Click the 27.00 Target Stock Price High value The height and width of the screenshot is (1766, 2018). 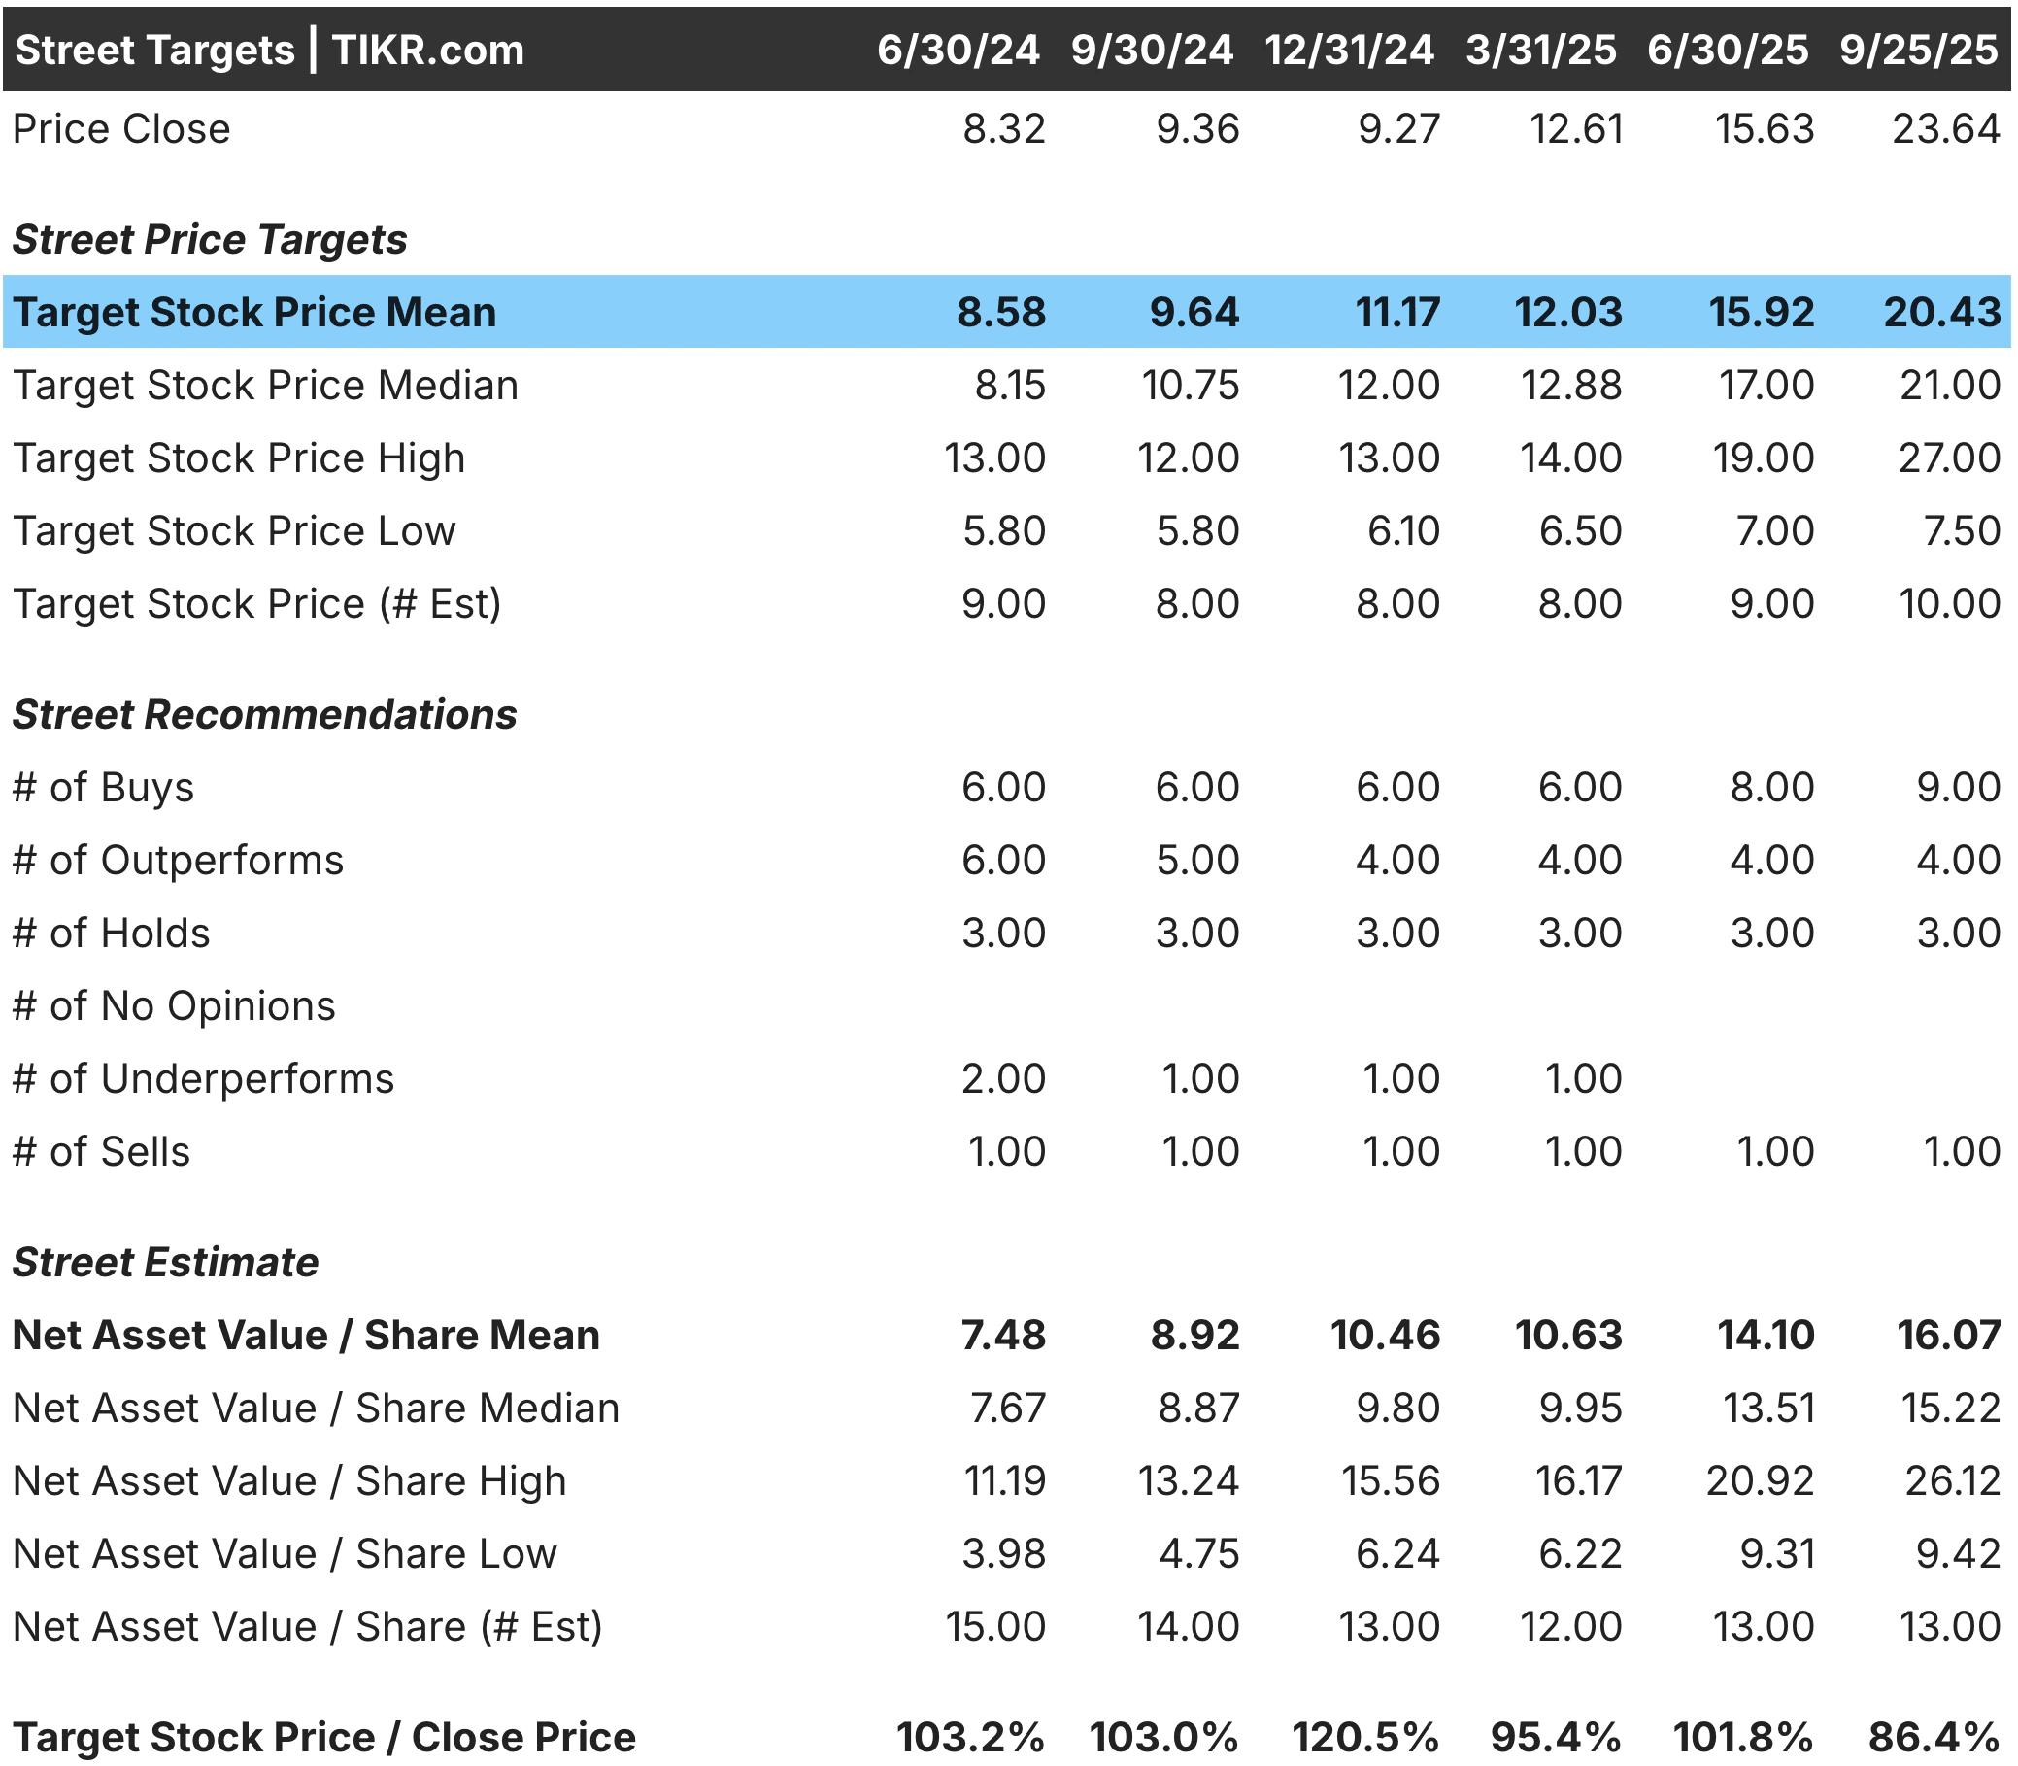(1948, 458)
